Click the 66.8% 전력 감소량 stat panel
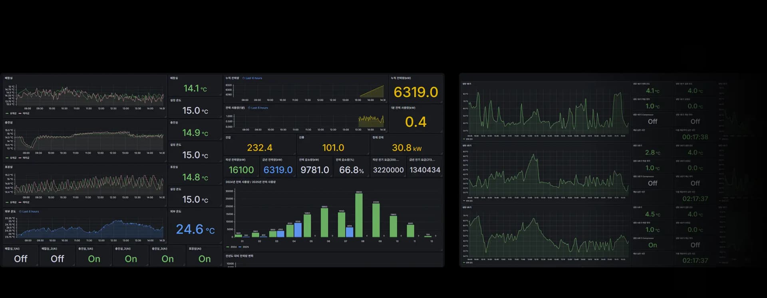This screenshot has height=298, width=767. pos(351,170)
